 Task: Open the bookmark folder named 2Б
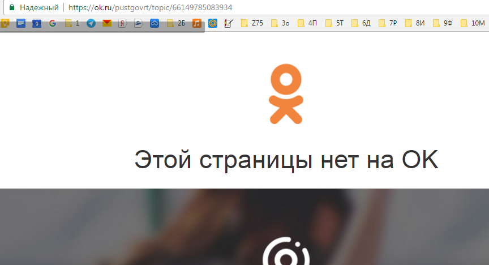coord(176,23)
